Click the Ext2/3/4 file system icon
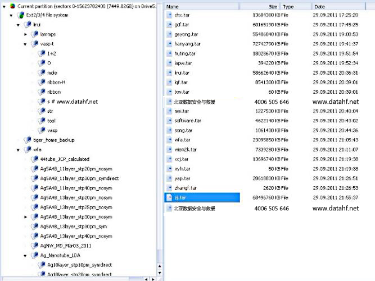The height and width of the screenshot is (281, 375). click(x=21, y=15)
